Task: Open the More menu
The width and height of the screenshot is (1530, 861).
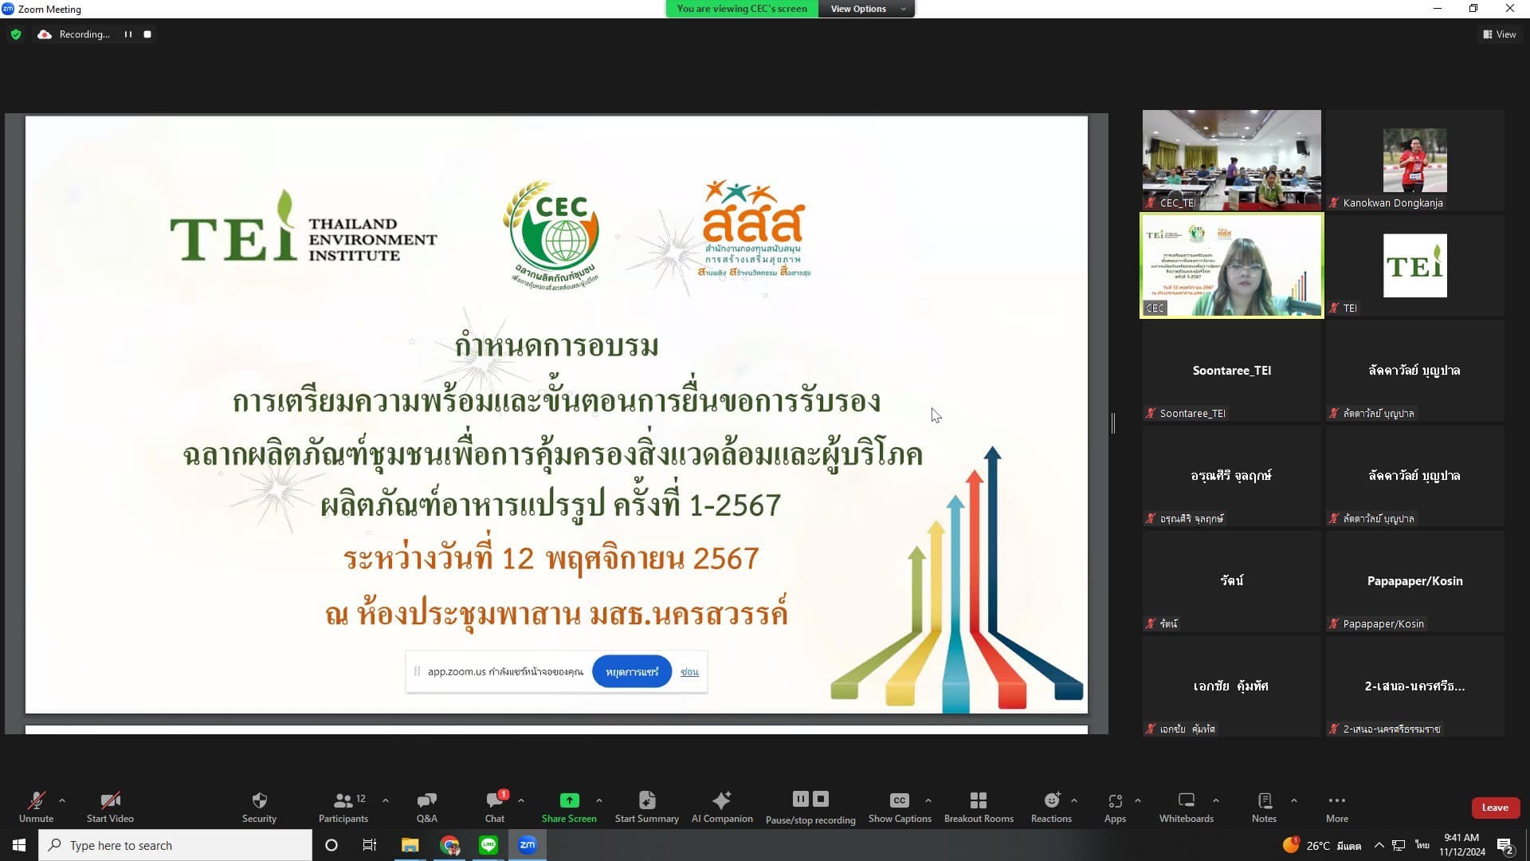Action: coord(1336,800)
